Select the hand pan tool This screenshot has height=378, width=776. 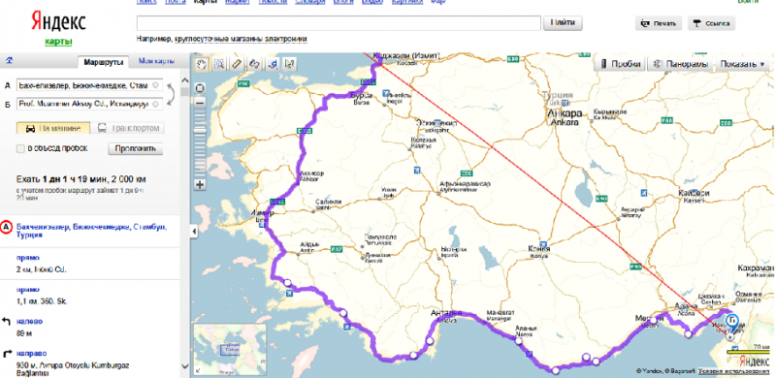202,63
